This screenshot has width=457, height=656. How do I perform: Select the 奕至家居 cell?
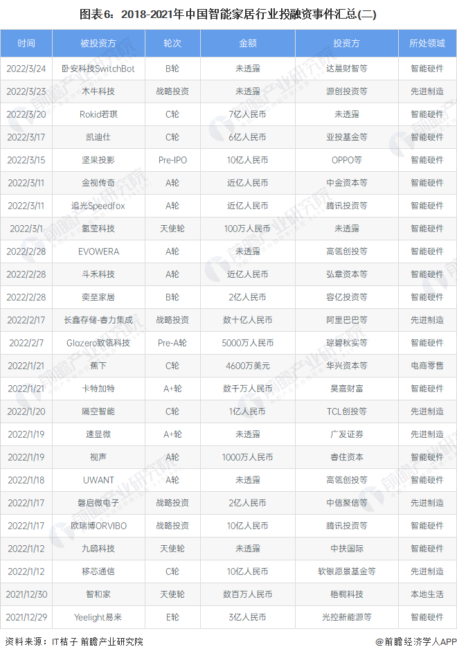pos(98,297)
